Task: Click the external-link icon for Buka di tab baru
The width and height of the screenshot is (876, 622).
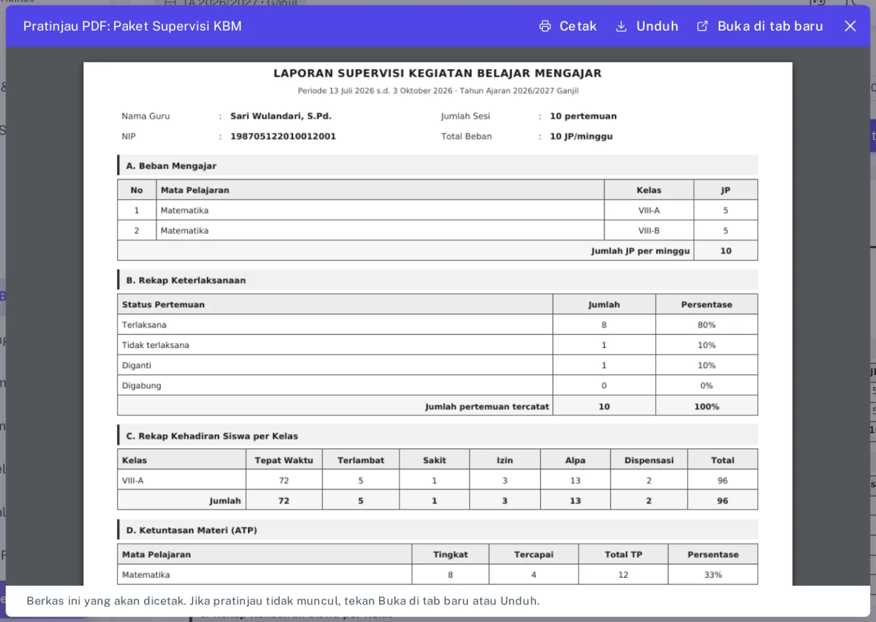Action: [x=702, y=26]
